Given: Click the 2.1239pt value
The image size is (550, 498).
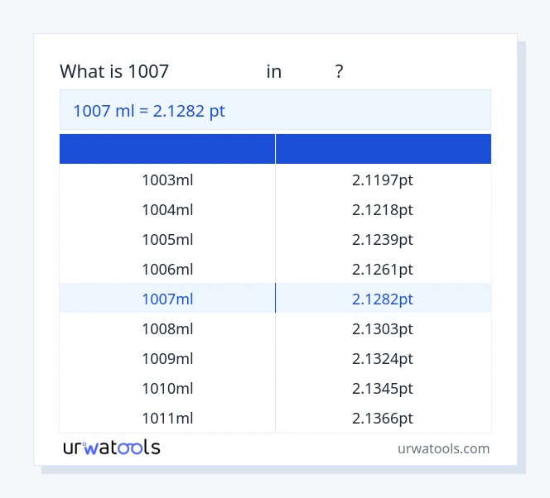Looking at the screenshot, I should (383, 239).
